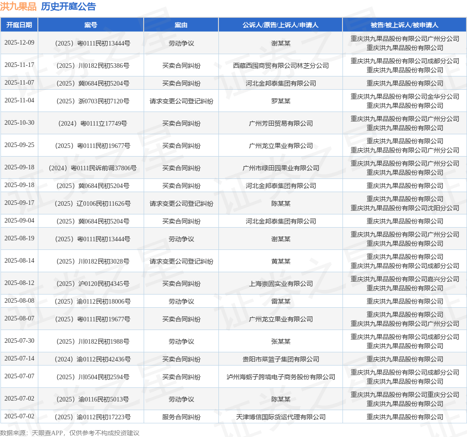Screen dimensions: 467x437
Task: Click case number (2025)川0504民初2594号
Action: point(93,377)
